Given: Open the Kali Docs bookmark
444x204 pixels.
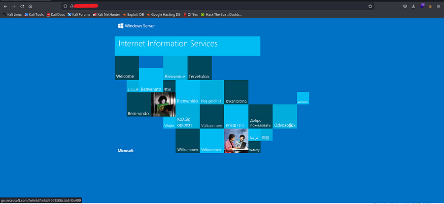Looking at the screenshot, I should (x=56, y=14).
